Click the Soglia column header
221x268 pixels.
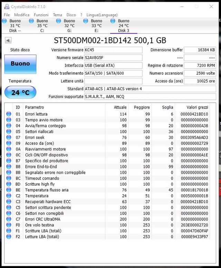(163, 107)
